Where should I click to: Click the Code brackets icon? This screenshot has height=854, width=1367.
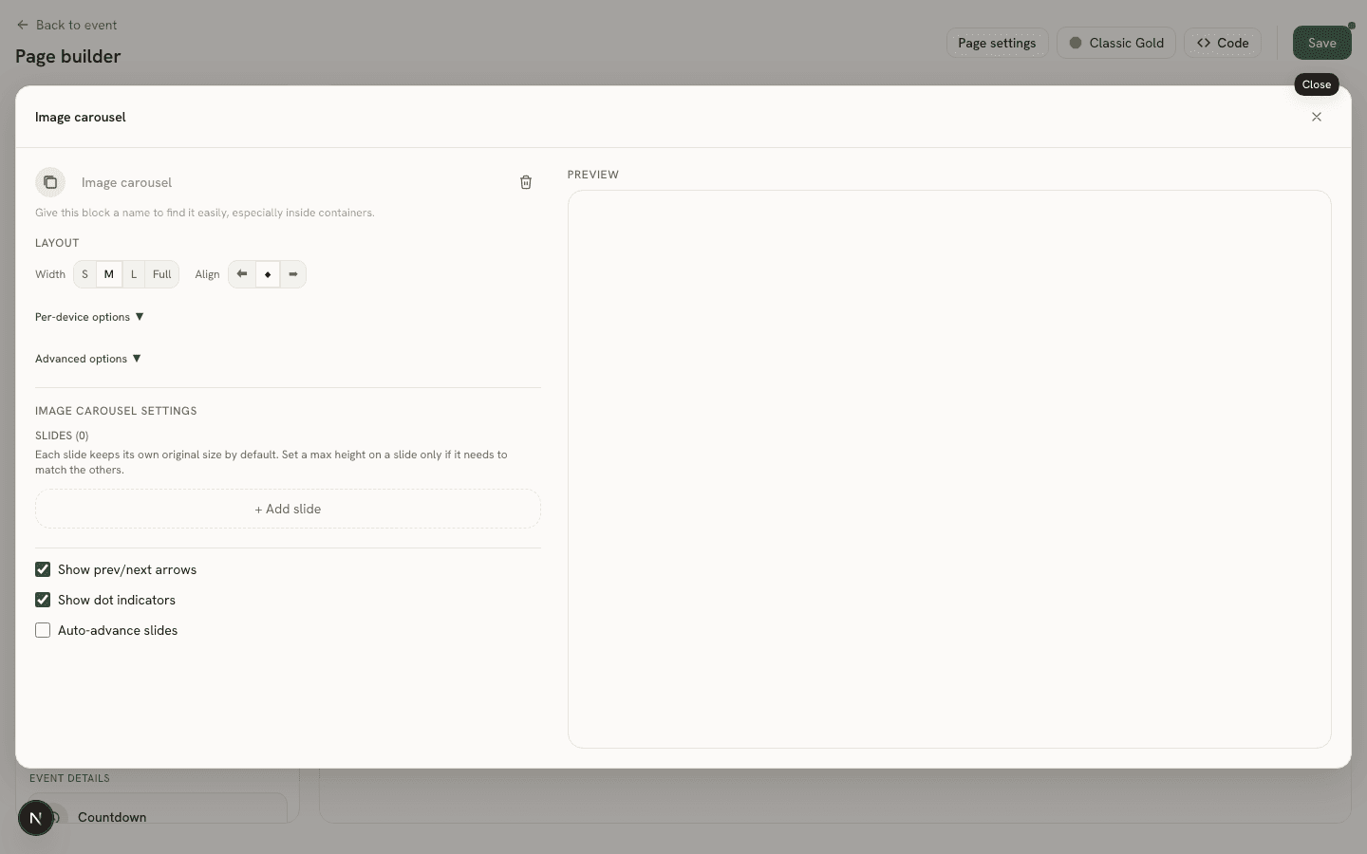(1204, 43)
